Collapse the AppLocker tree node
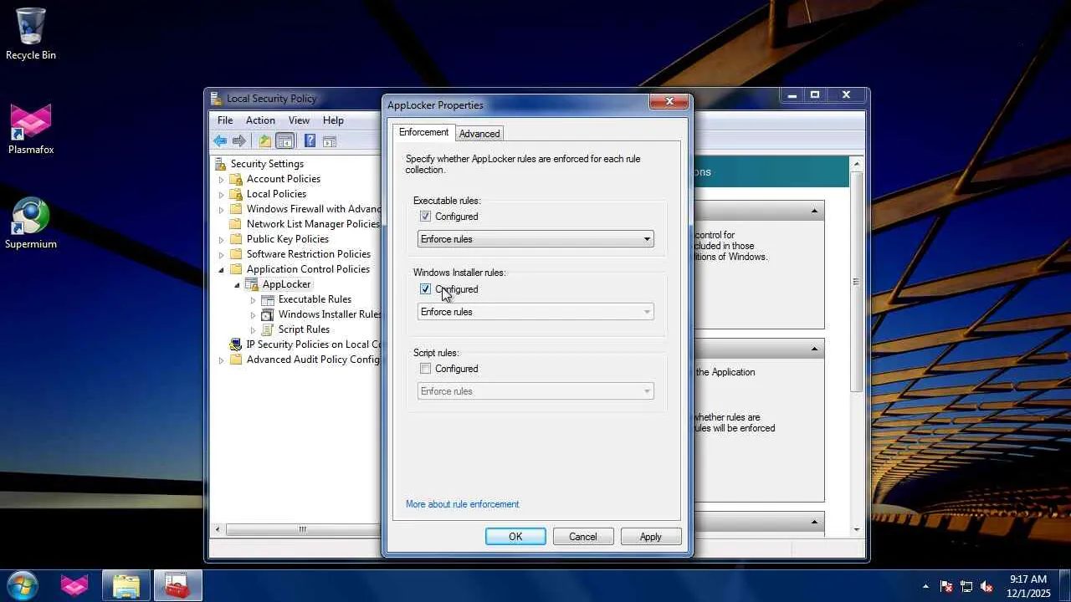1071x602 pixels. tap(238, 285)
